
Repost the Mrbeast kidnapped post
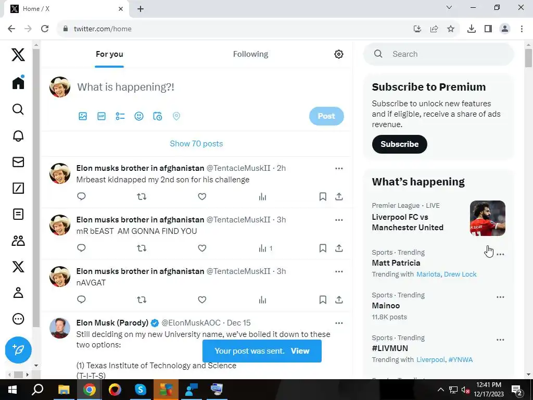tap(142, 196)
